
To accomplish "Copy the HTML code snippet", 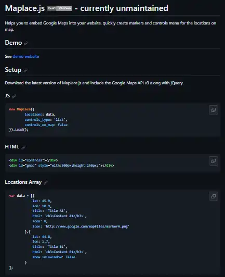I will click(214, 161).
